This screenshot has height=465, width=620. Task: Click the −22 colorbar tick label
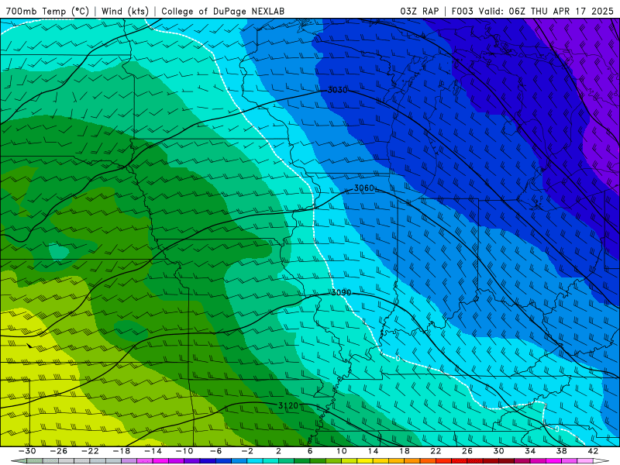click(x=90, y=451)
